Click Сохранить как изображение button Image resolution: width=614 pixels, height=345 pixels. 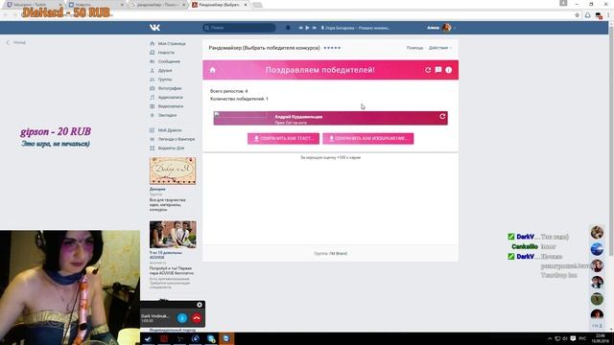[368, 138]
